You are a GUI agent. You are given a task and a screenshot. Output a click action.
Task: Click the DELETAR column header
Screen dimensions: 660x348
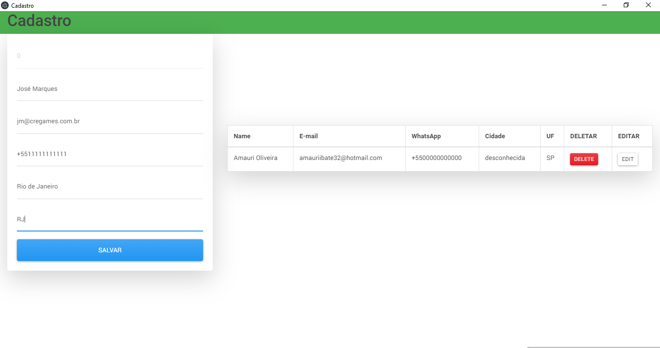click(588, 136)
